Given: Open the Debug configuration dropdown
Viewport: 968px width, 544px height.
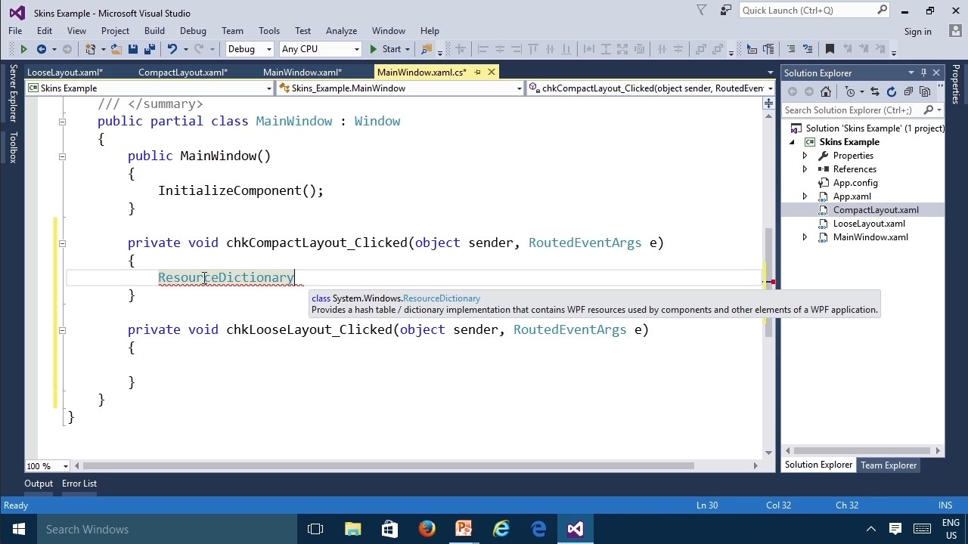Looking at the screenshot, I should point(249,49).
